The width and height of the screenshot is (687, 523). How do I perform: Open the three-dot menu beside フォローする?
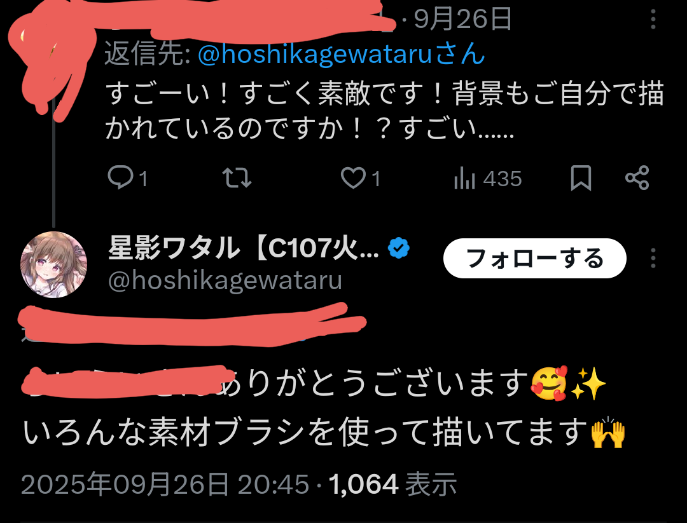[653, 258]
